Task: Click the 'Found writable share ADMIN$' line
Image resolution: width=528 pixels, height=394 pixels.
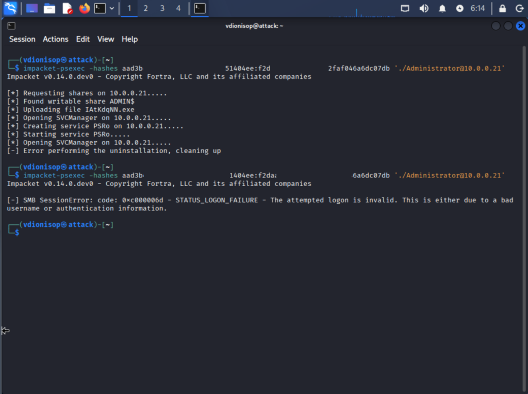Action: click(71, 102)
